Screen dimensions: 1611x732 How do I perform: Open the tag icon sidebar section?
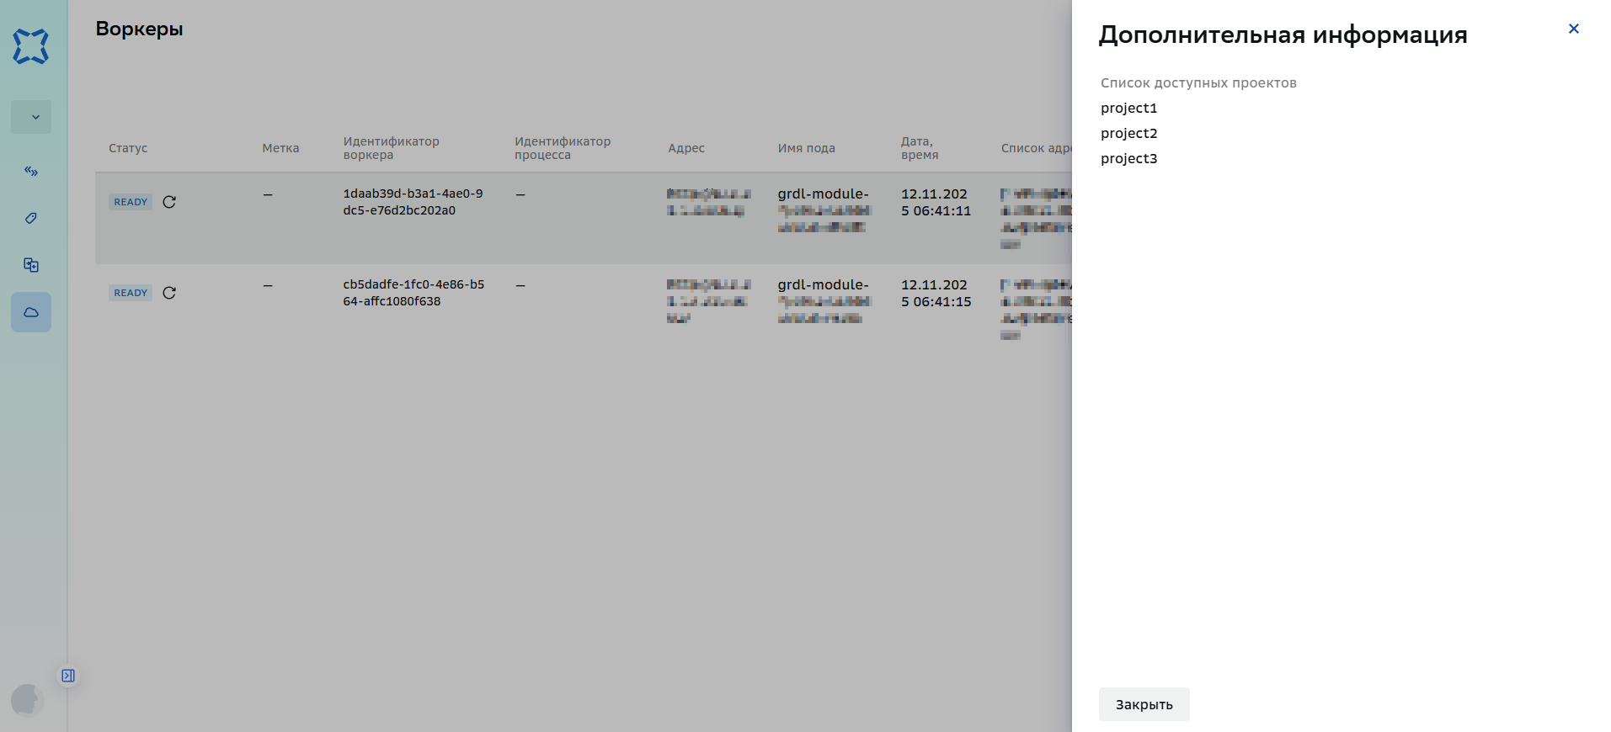point(31,218)
